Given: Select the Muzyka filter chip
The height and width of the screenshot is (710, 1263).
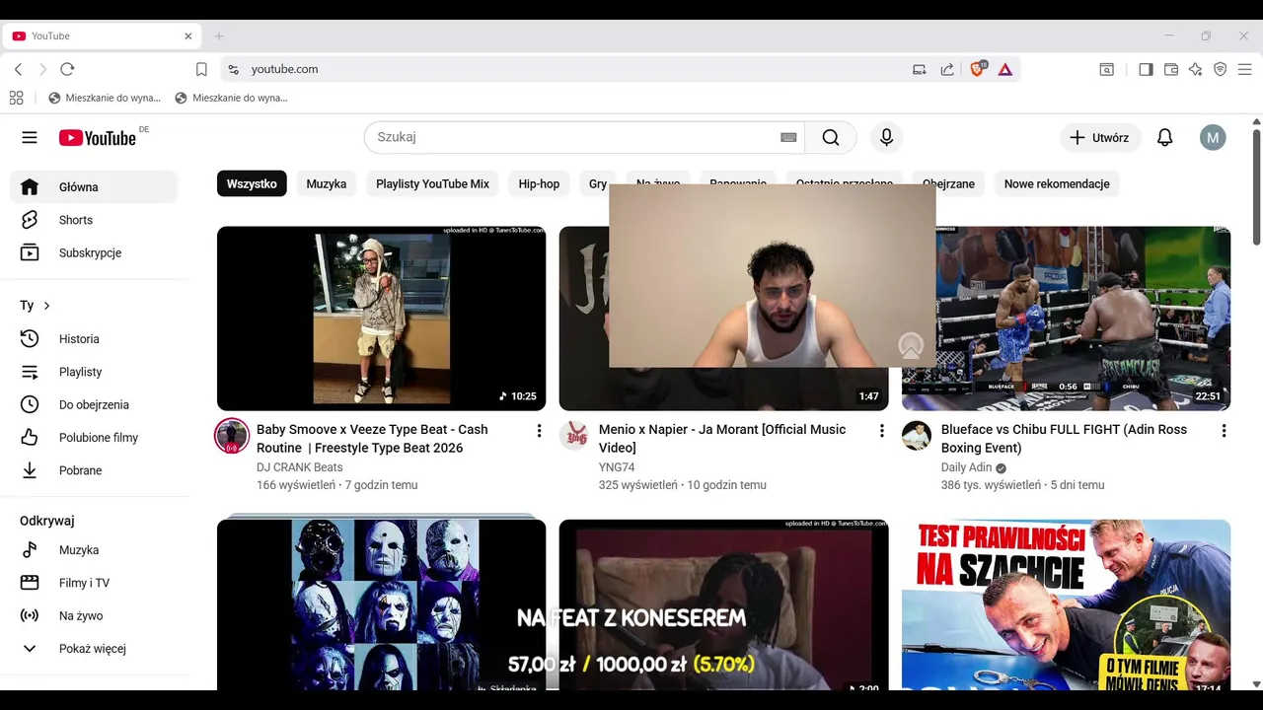Looking at the screenshot, I should (326, 183).
